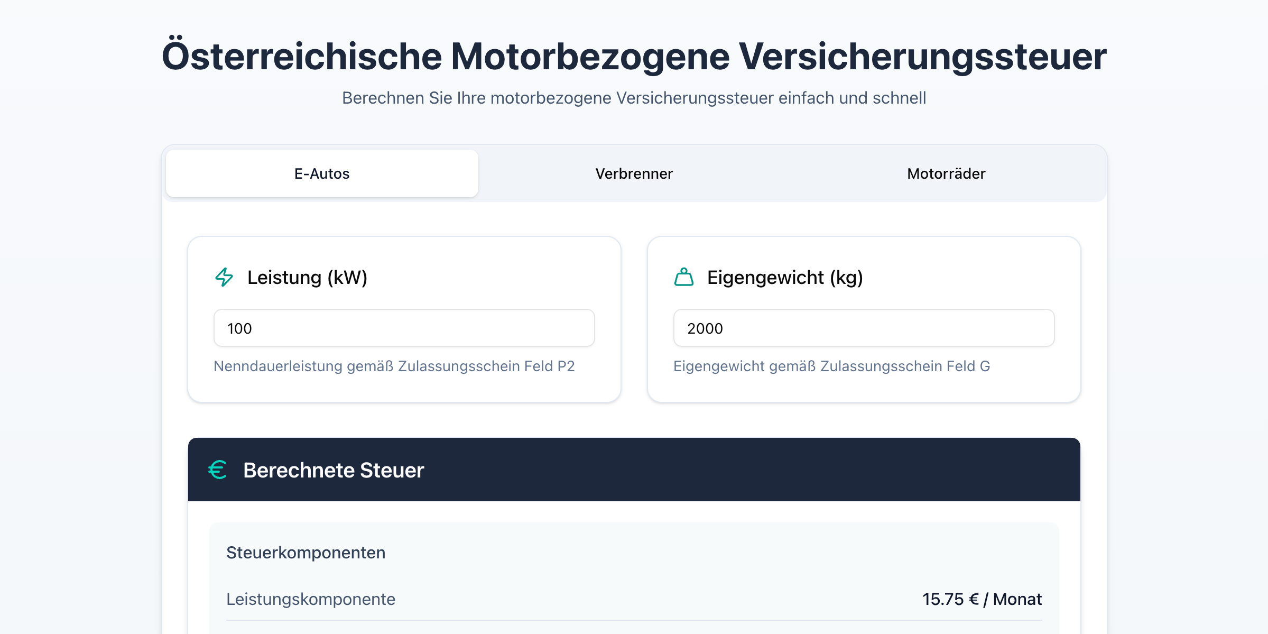Image resolution: width=1268 pixels, height=634 pixels.
Task: Click the Berechnete Steuer heading
Action: pyautogui.click(x=334, y=470)
